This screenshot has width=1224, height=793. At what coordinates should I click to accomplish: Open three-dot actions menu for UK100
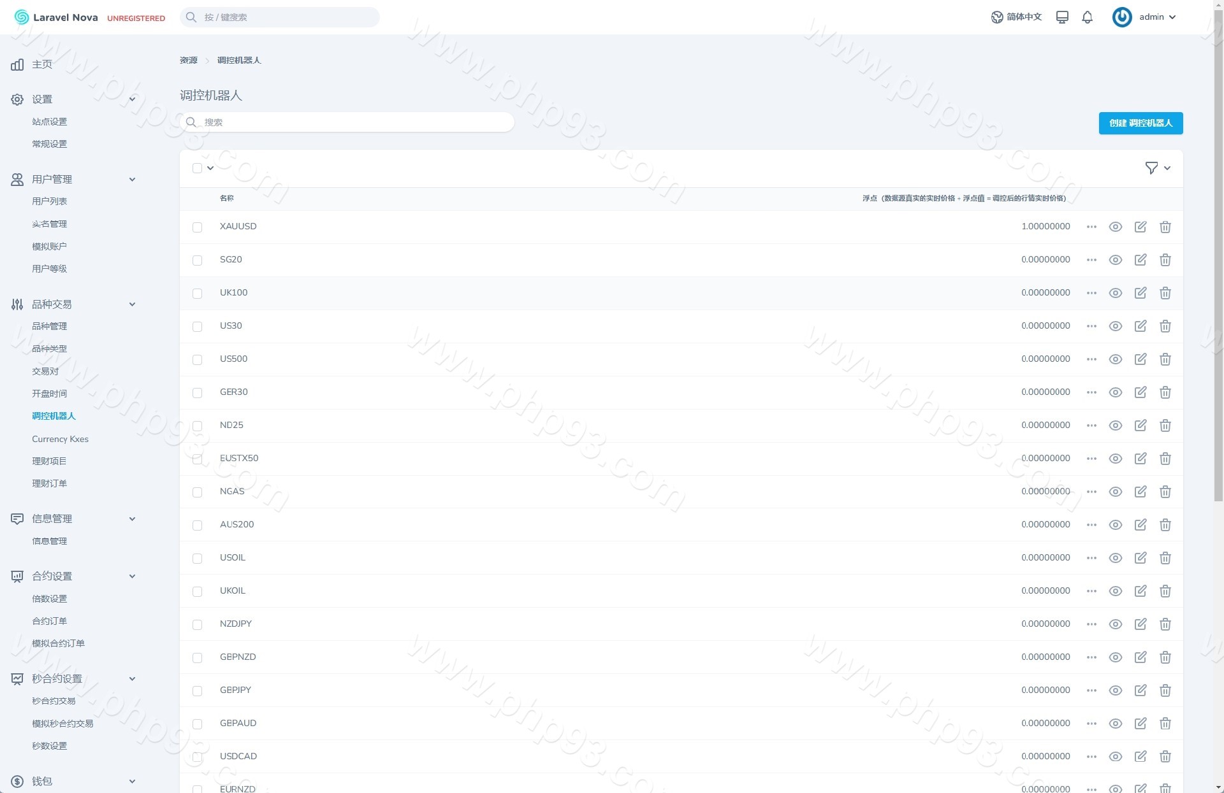(x=1091, y=293)
